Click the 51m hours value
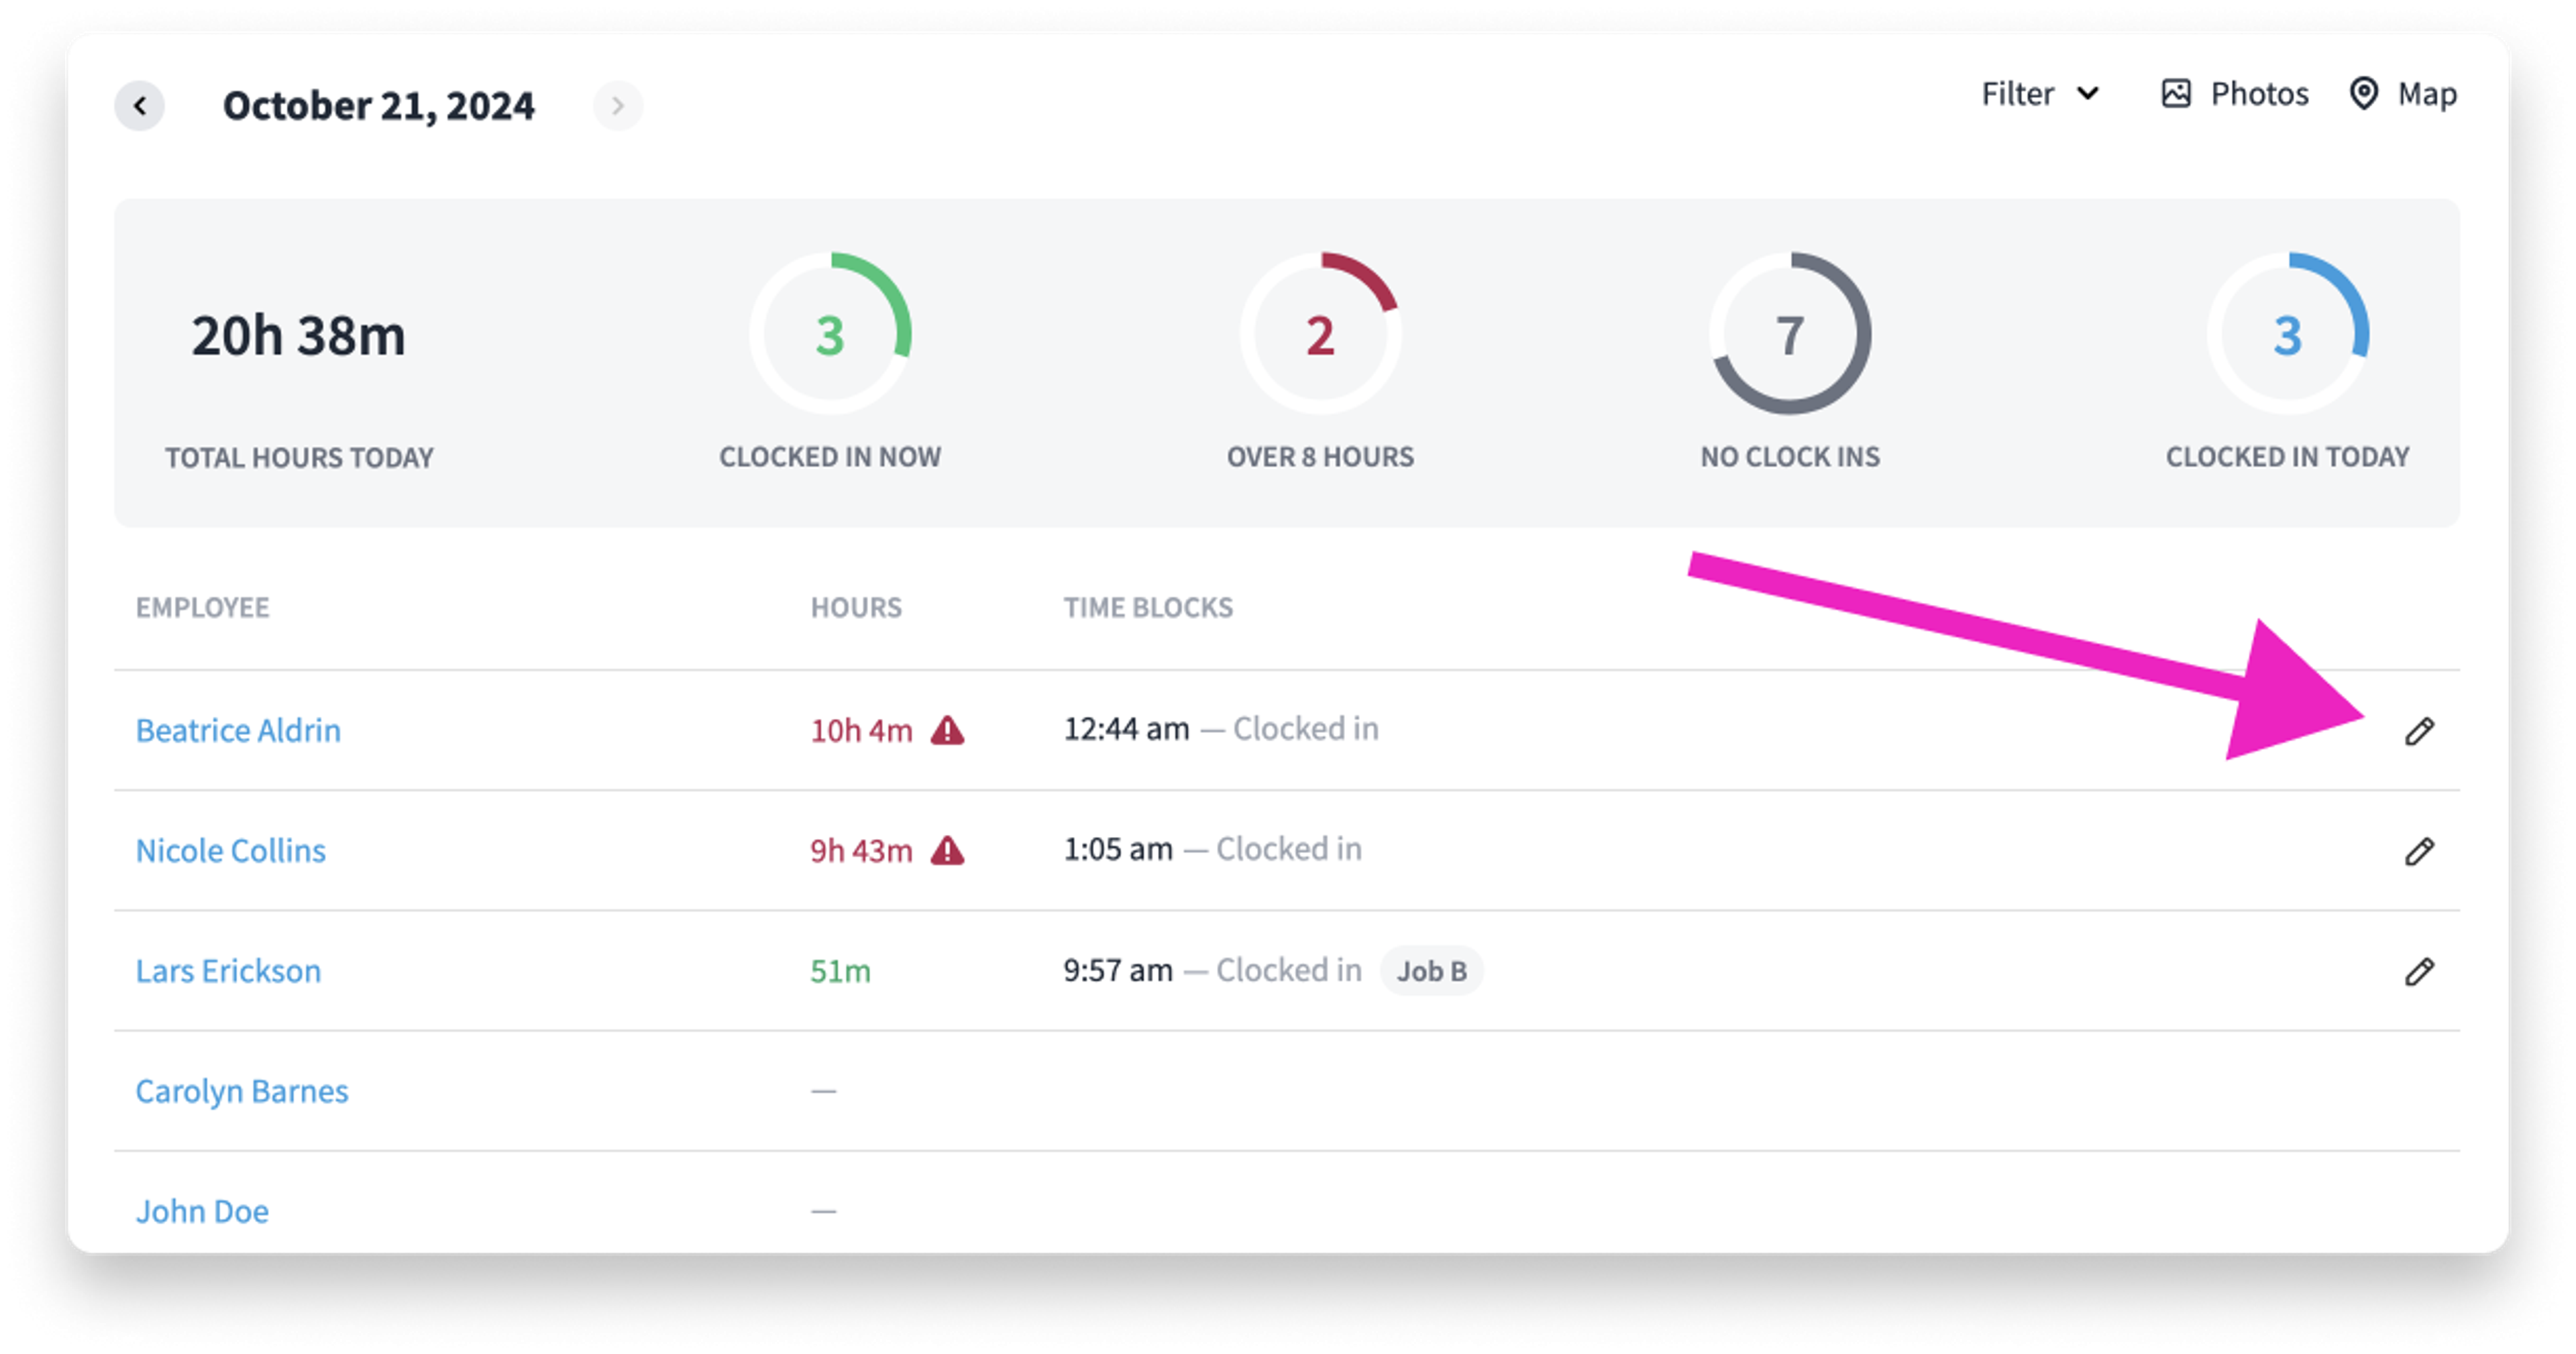 click(x=840, y=971)
